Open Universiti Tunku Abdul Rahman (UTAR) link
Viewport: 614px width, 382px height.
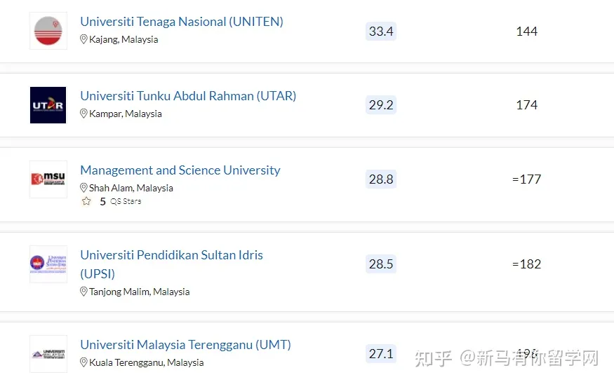tap(188, 96)
